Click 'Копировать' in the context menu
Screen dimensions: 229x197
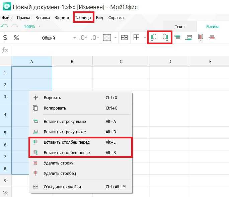55,108
